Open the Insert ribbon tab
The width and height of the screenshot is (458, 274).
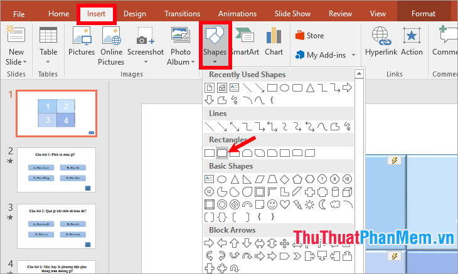pyautogui.click(x=96, y=14)
